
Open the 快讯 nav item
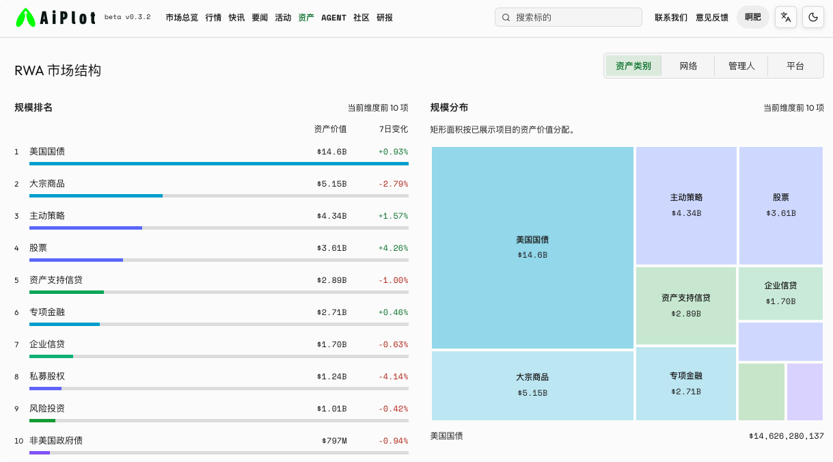[236, 17]
